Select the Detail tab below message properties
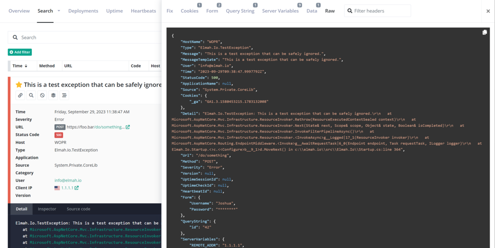The image size is (495, 248). (22, 209)
